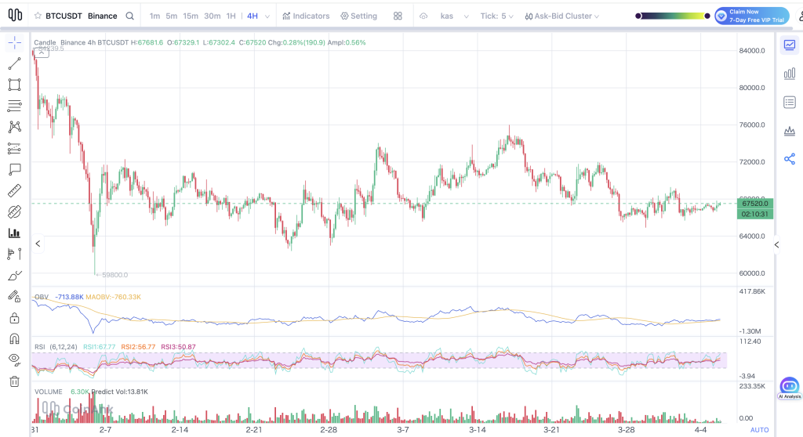The width and height of the screenshot is (803, 437).
Task: Open the AI Analysis assistant
Action: 789,388
